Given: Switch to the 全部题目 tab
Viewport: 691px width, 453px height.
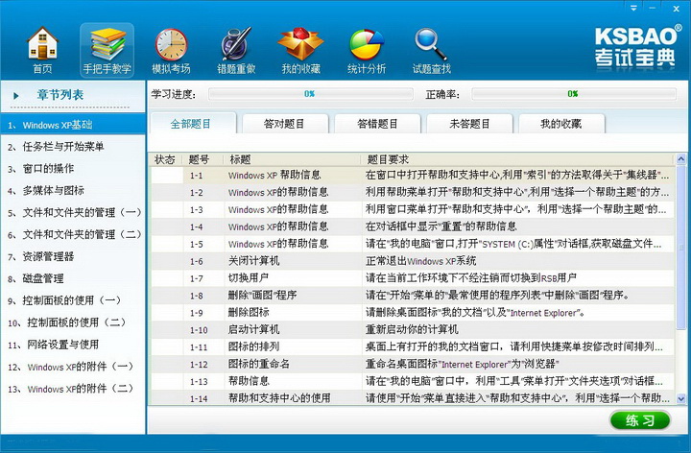Looking at the screenshot, I should [193, 124].
